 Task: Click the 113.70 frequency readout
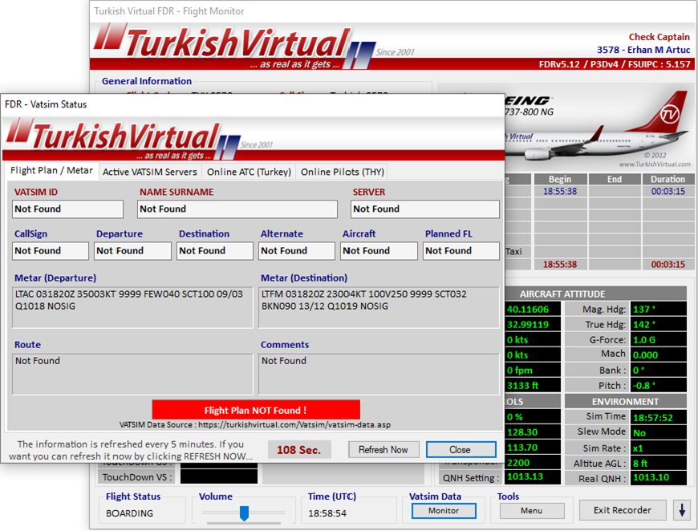(533, 448)
